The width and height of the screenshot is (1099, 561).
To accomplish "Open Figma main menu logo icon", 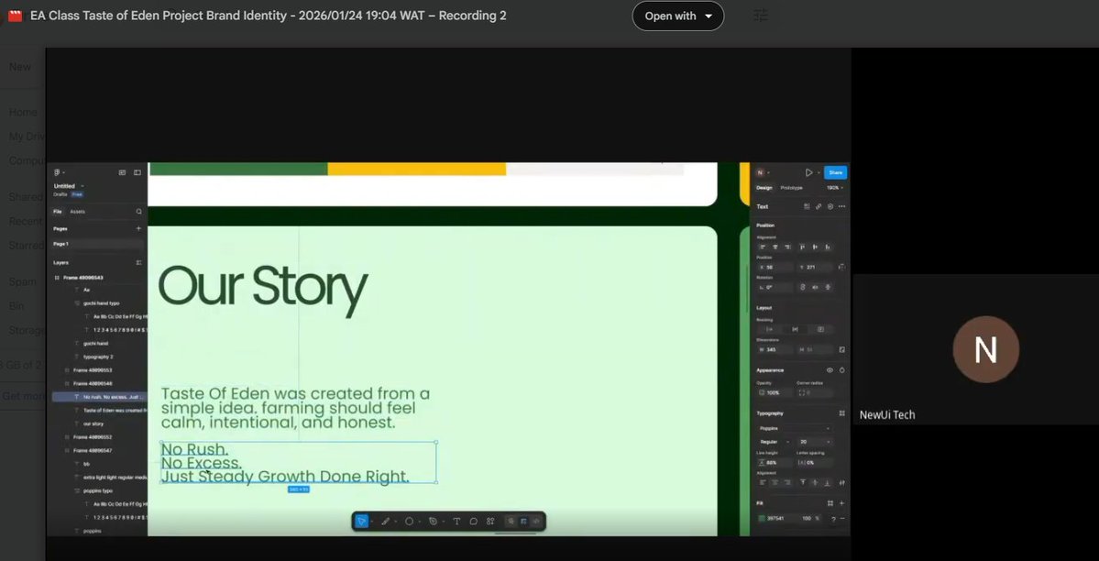I will 57,172.
